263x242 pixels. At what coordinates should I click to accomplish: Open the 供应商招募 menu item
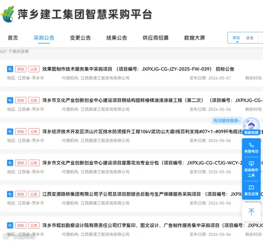tap(156, 38)
